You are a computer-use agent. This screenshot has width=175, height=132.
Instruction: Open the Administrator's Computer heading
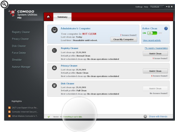[76, 28]
